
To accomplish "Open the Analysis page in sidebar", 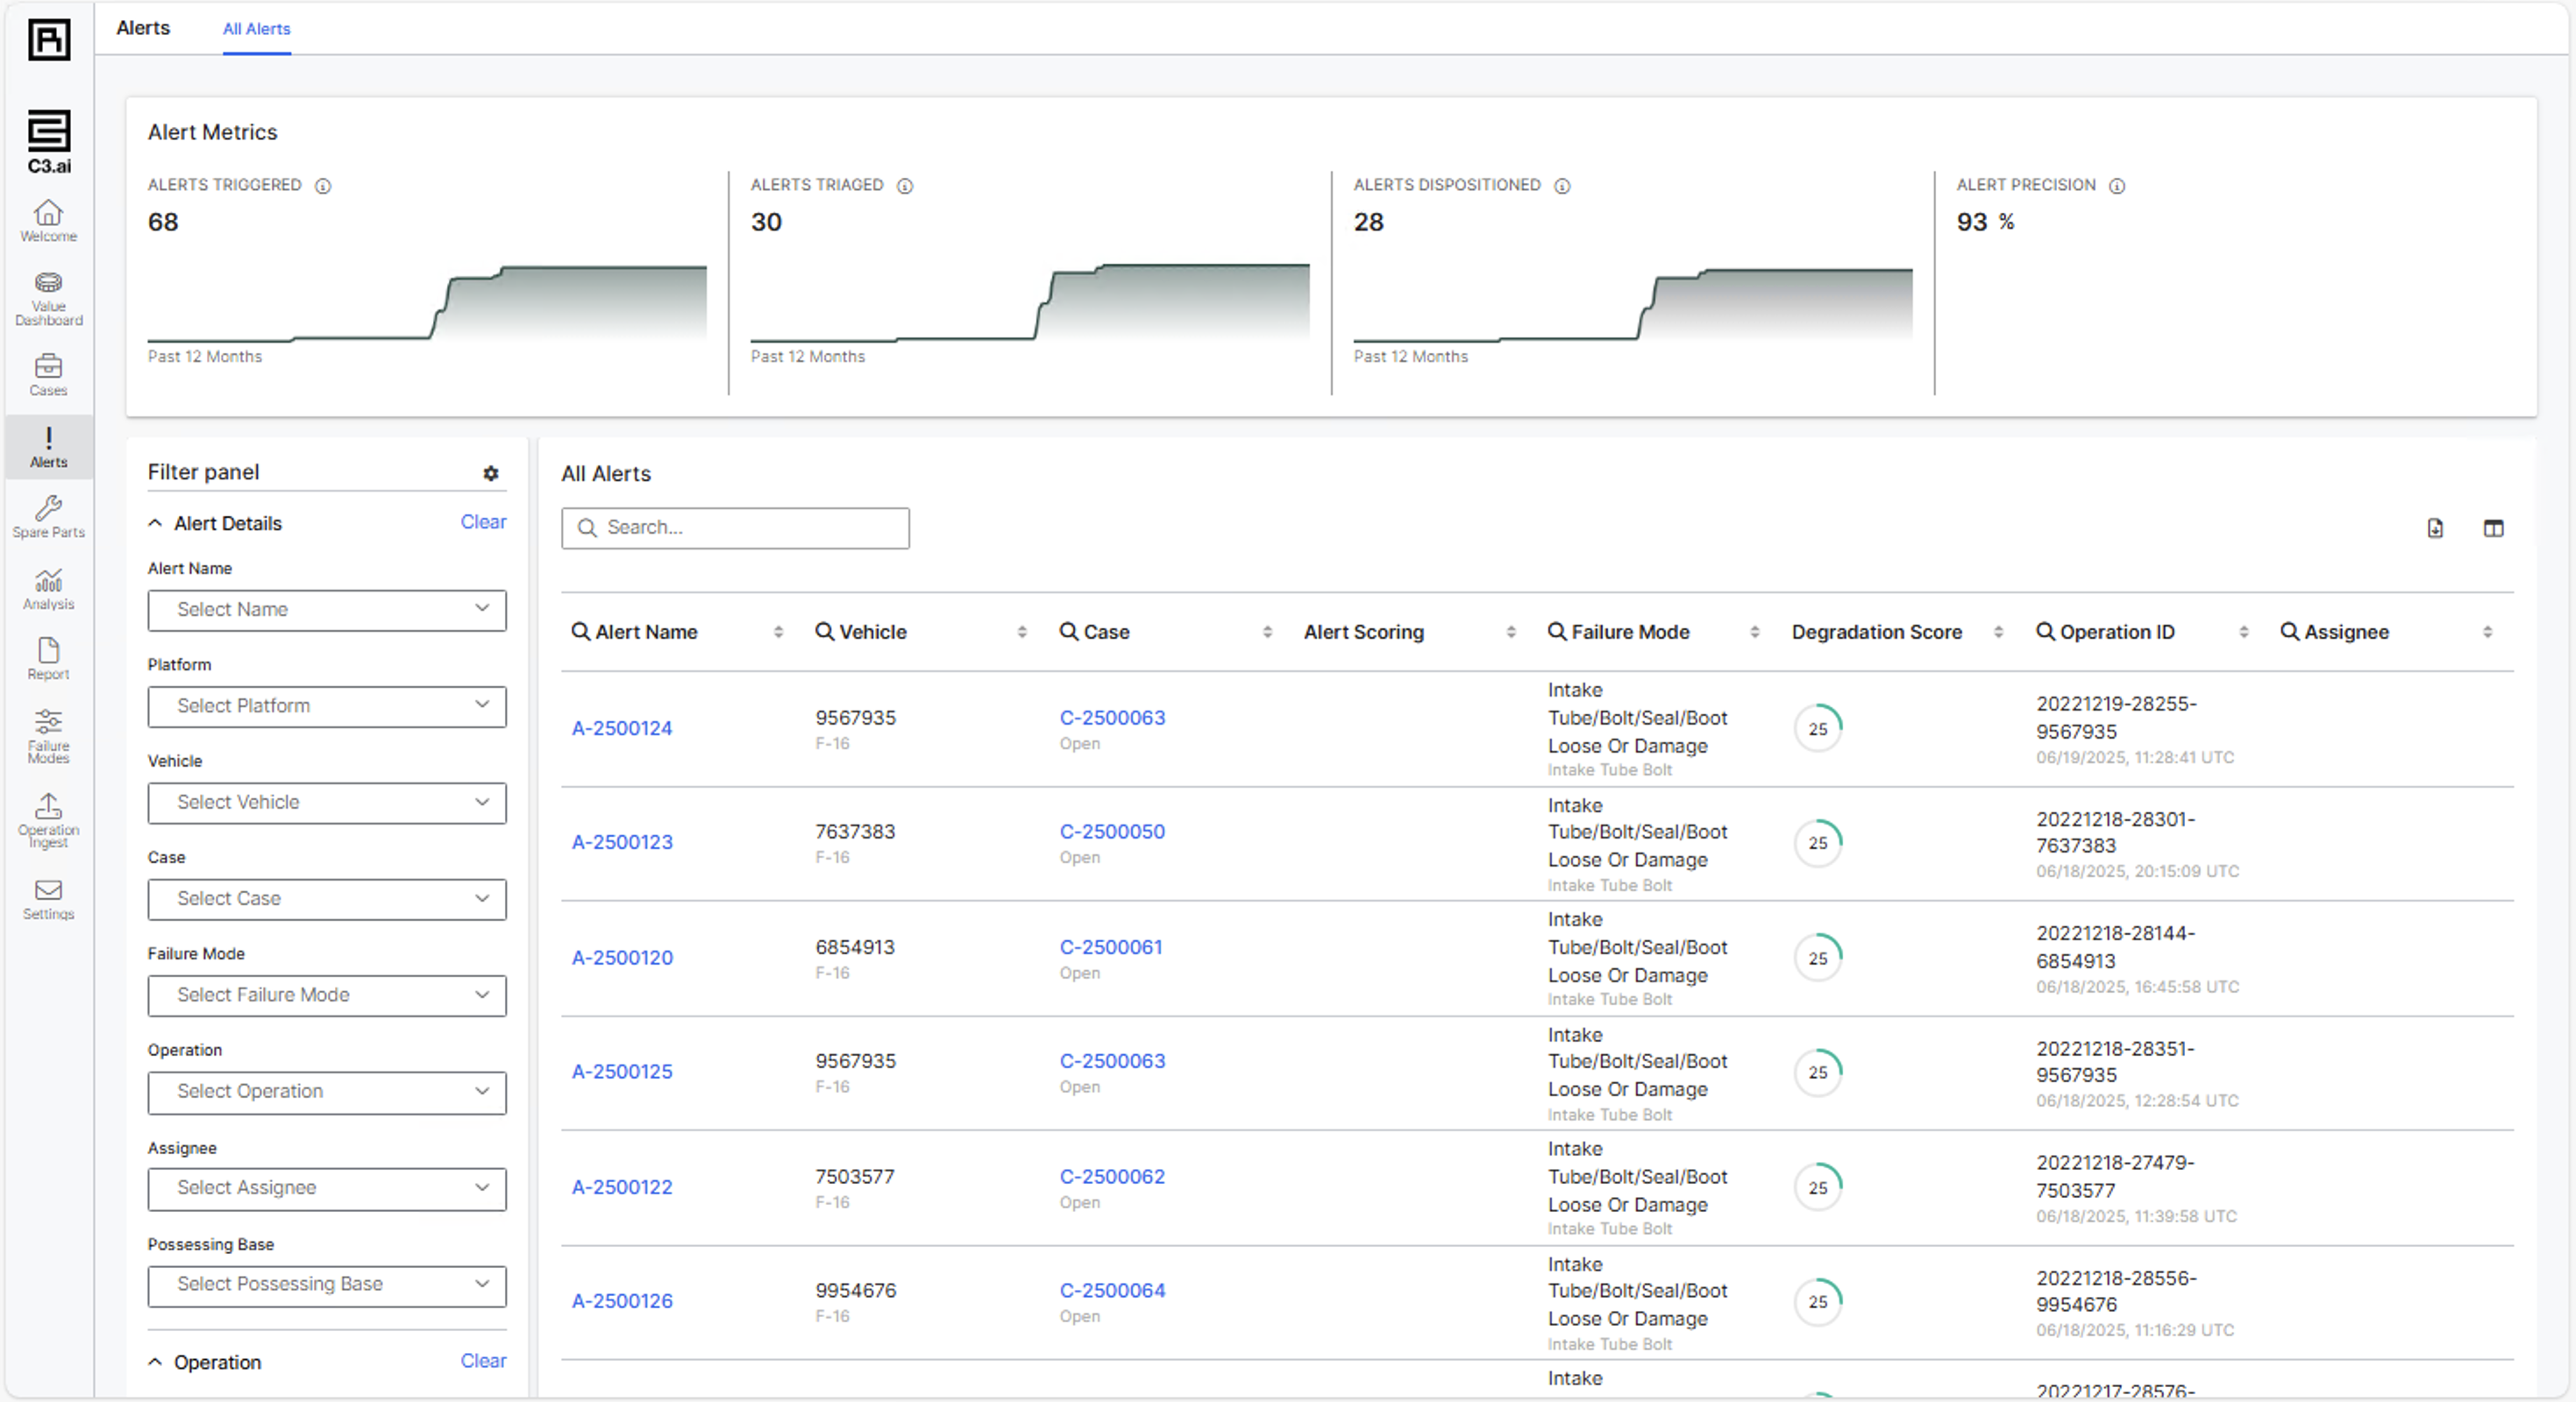I will tap(48, 590).
